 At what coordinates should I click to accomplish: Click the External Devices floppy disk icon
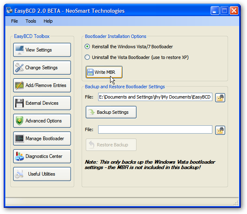[x=19, y=103]
